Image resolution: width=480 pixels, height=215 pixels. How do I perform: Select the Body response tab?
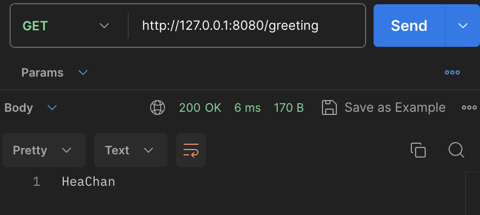coord(19,108)
